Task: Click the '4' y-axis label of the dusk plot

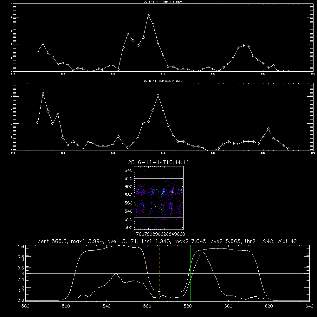Action: (x=11, y=97)
